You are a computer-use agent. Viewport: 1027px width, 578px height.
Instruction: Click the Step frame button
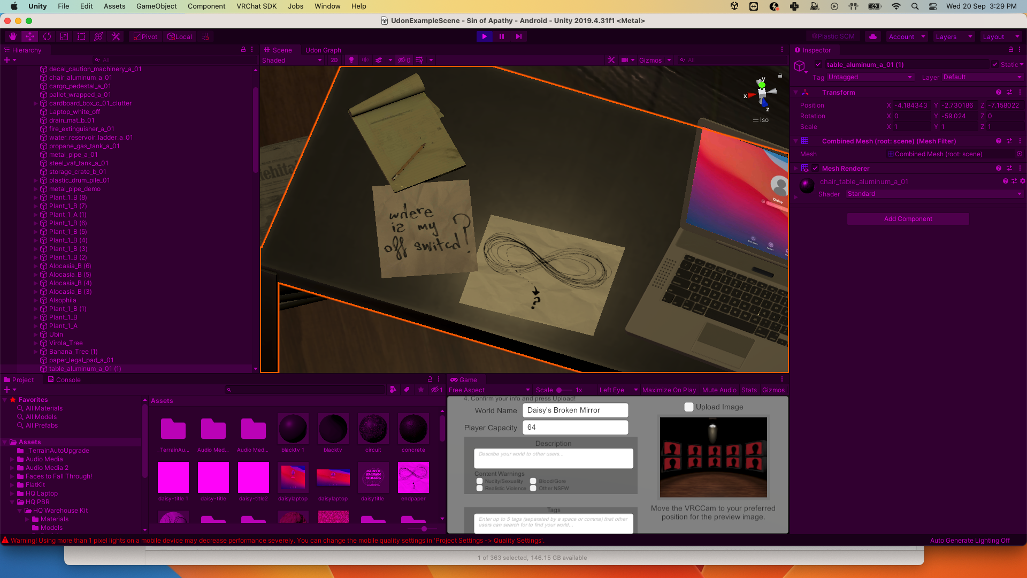pyautogui.click(x=518, y=36)
